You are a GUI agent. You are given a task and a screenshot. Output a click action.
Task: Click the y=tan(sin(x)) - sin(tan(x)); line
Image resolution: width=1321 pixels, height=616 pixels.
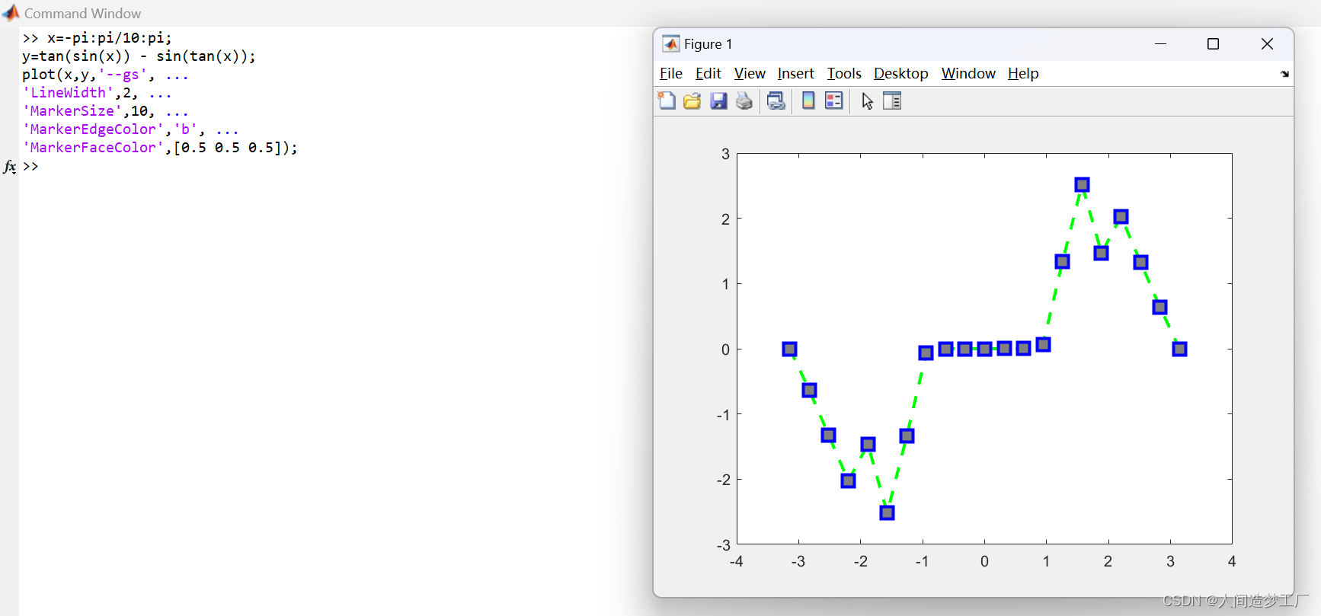pos(139,56)
